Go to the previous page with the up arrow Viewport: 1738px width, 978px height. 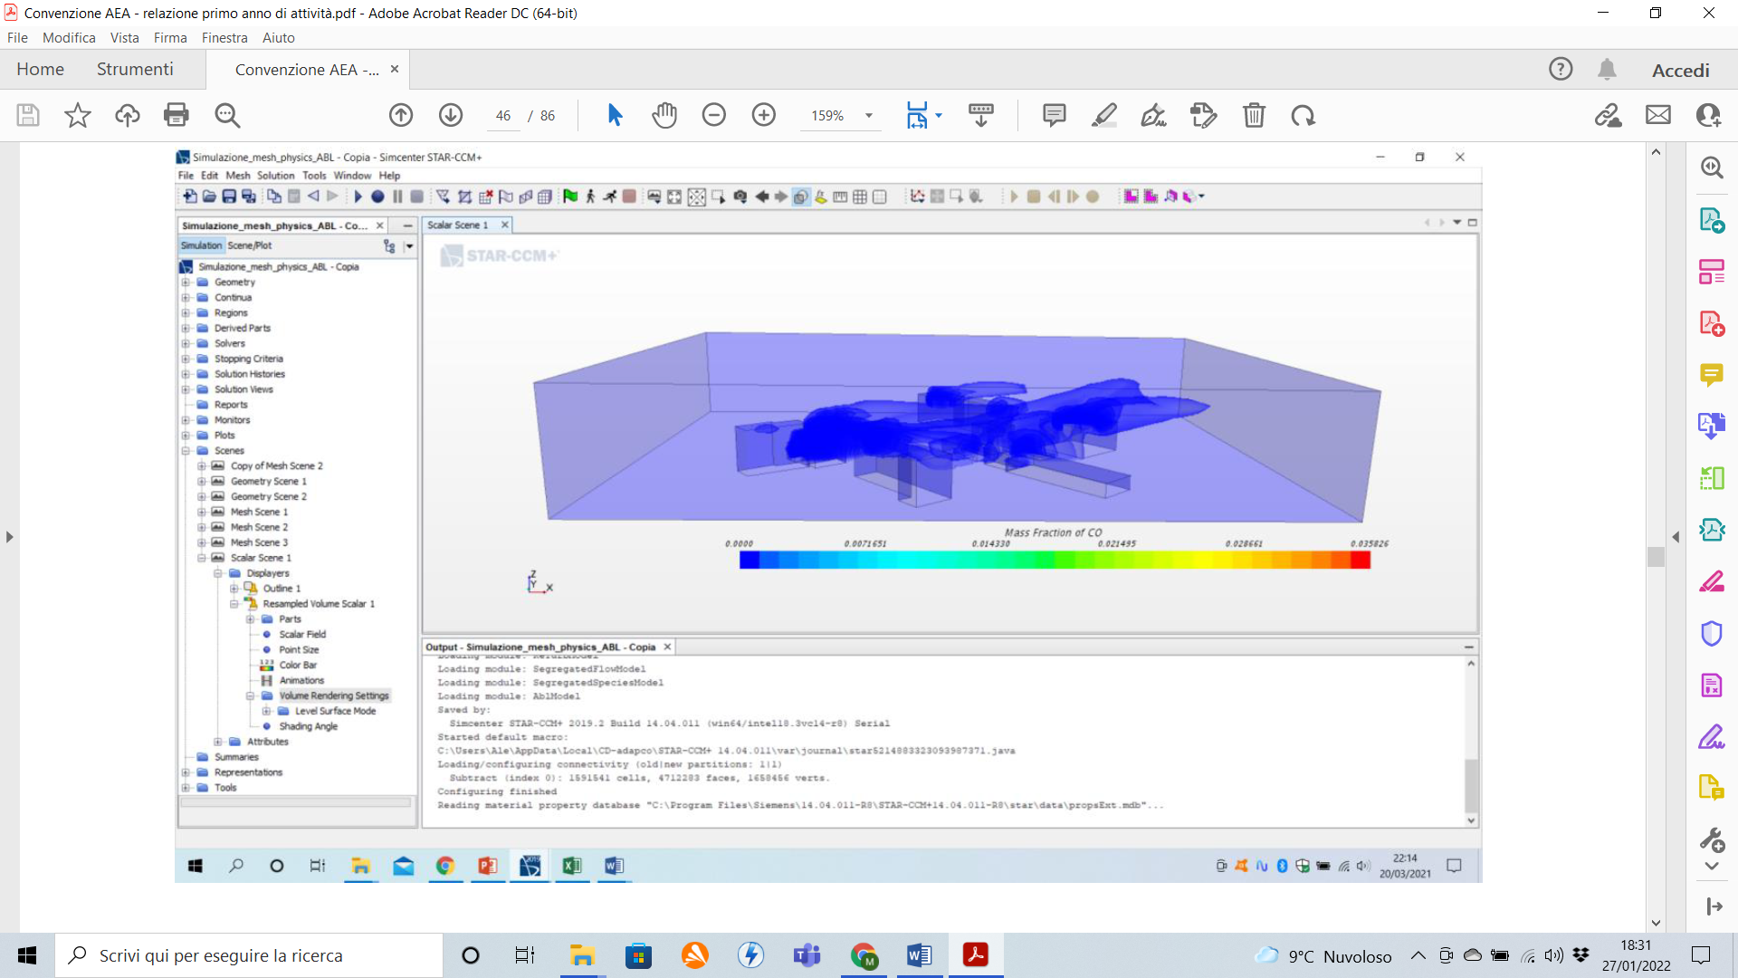401,115
